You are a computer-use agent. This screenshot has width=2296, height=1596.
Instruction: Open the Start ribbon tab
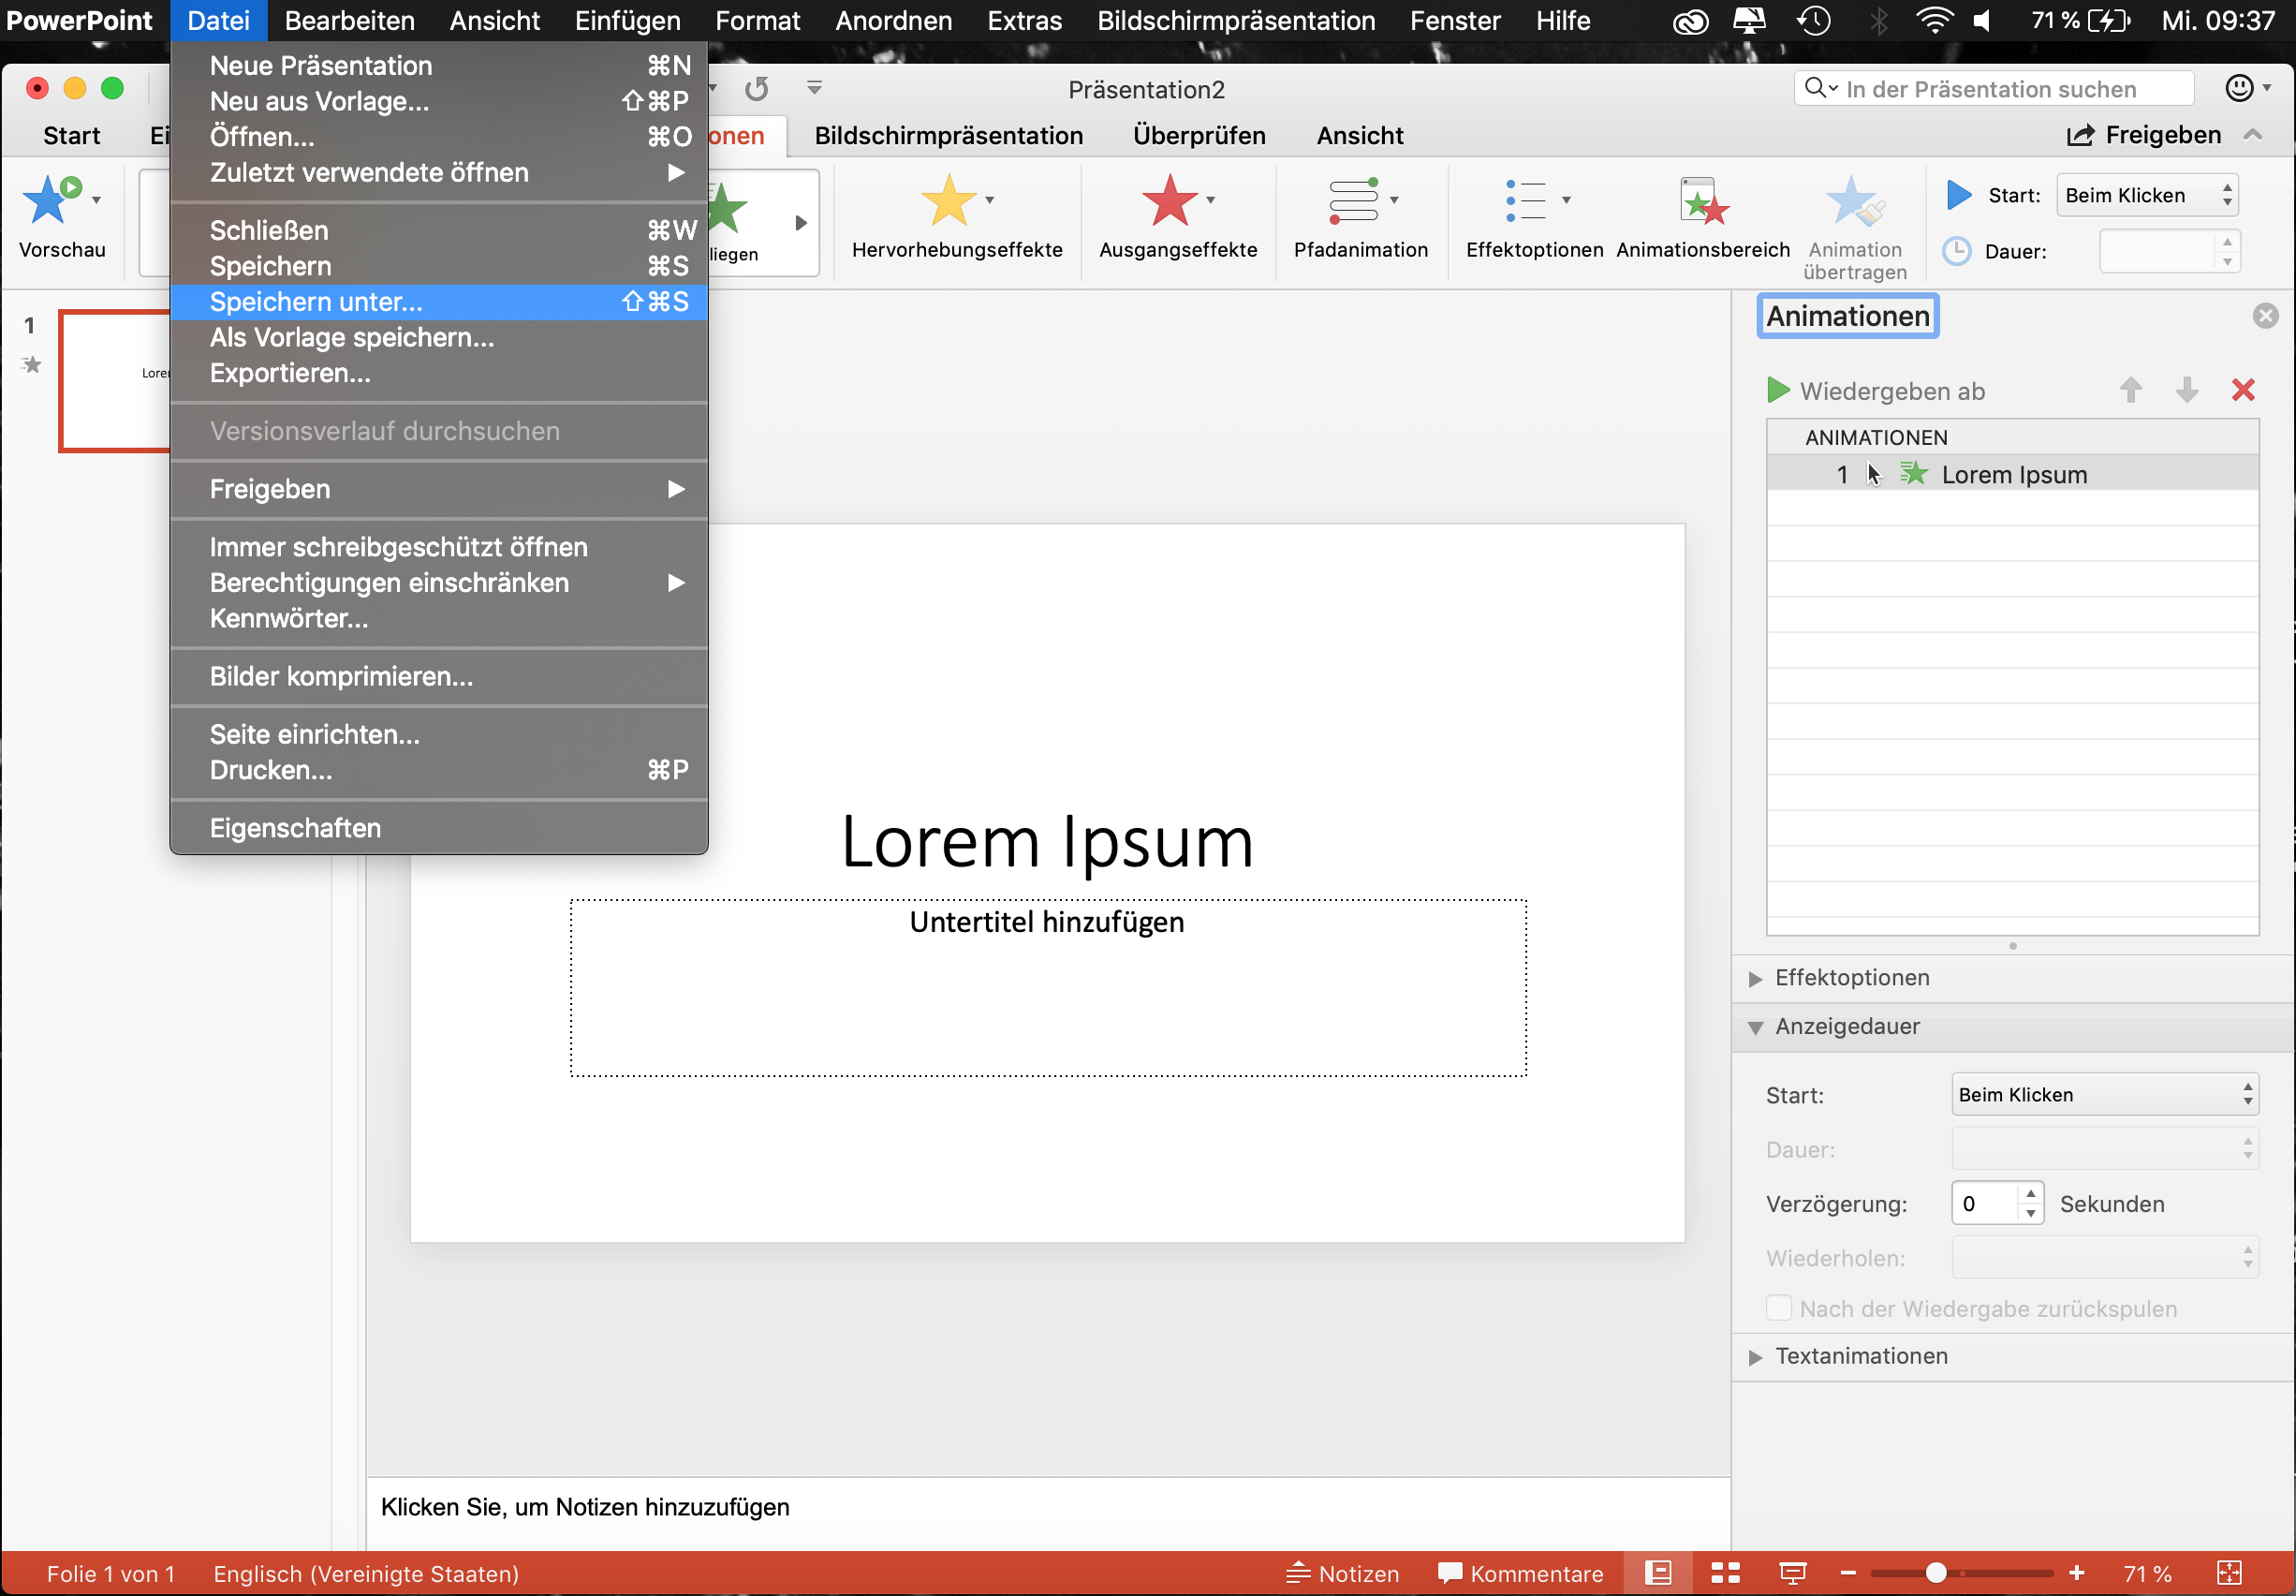click(71, 135)
